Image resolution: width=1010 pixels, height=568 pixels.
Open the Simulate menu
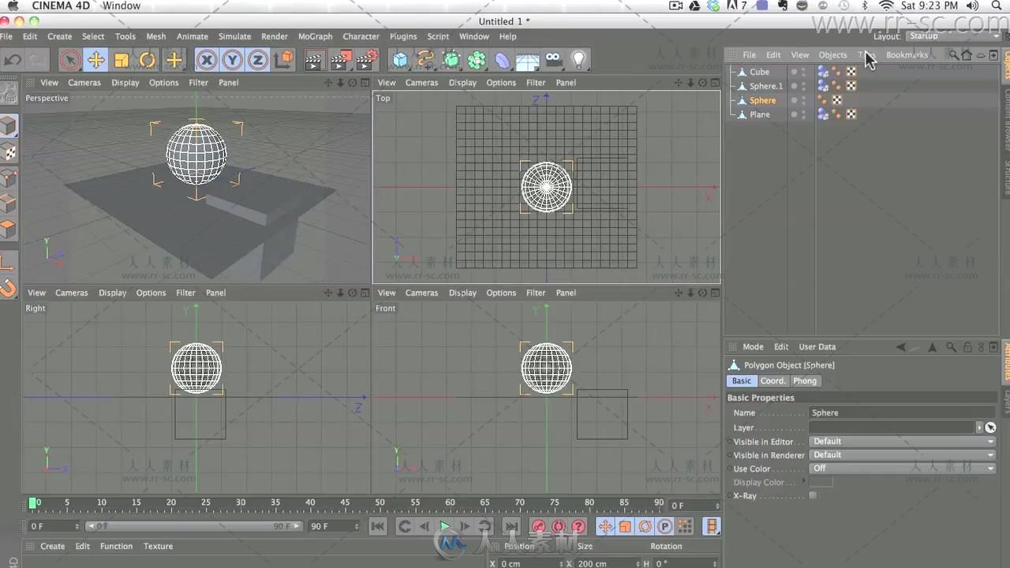point(234,36)
